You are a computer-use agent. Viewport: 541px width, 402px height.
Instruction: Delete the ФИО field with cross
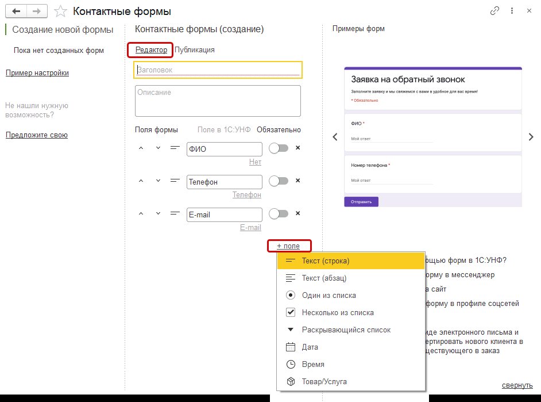(297, 148)
